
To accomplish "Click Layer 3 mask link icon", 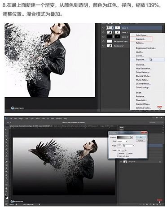I will tap(114, 28).
